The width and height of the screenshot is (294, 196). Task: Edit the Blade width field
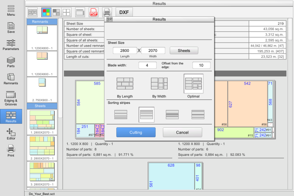tap(147, 65)
